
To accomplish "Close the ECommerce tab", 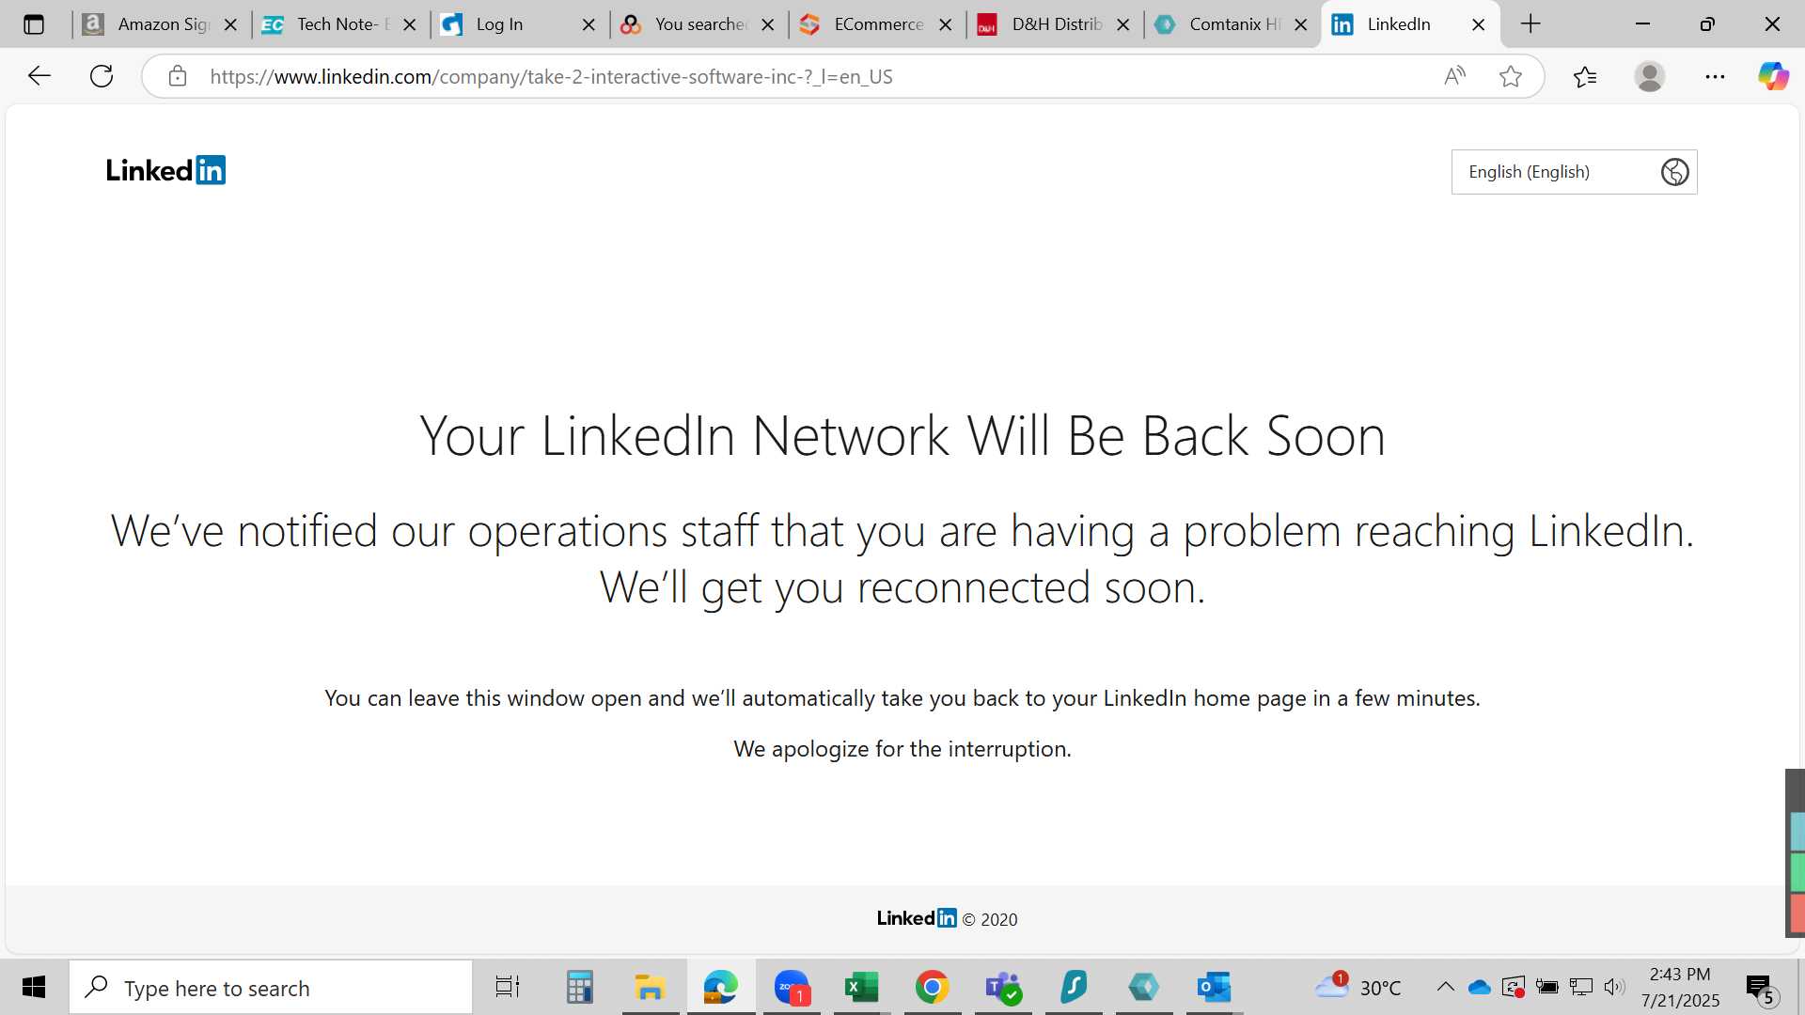I will pos(945,25).
